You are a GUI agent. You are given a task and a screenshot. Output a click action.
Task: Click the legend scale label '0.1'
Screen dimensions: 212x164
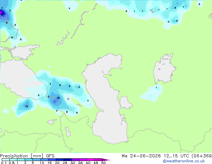4,163
